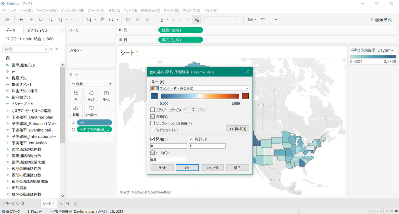Click the Advanced details button
Viewport: 399px width, 214px height.
click(x=237, y=129)
